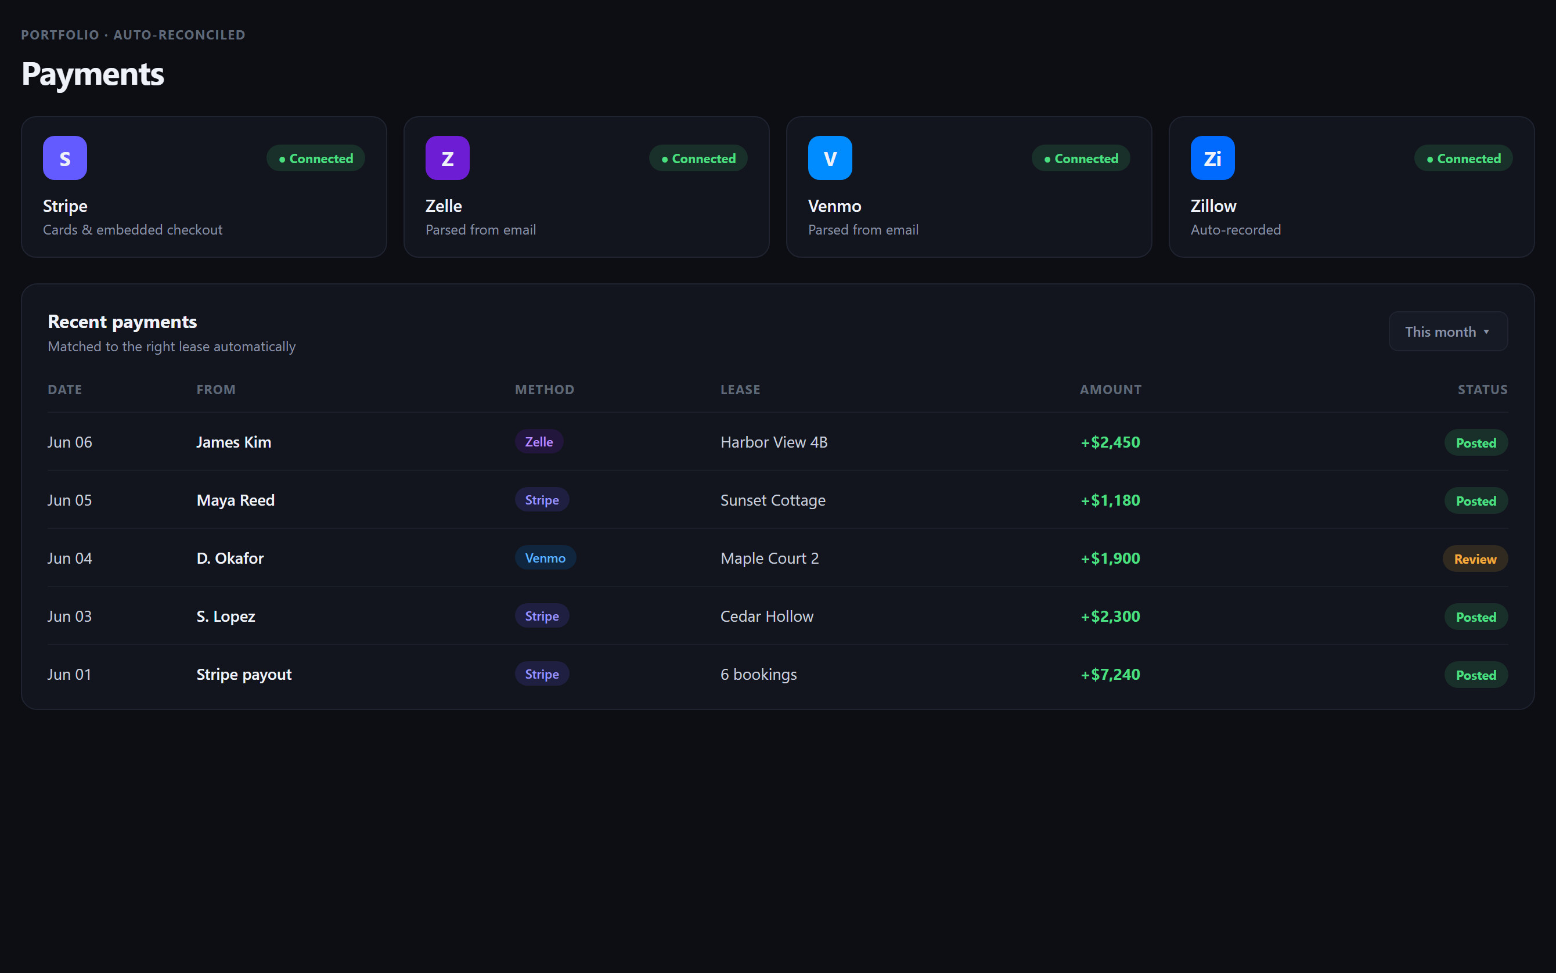Click date Jun 06
1556x973 pixels.
point(70,442)
